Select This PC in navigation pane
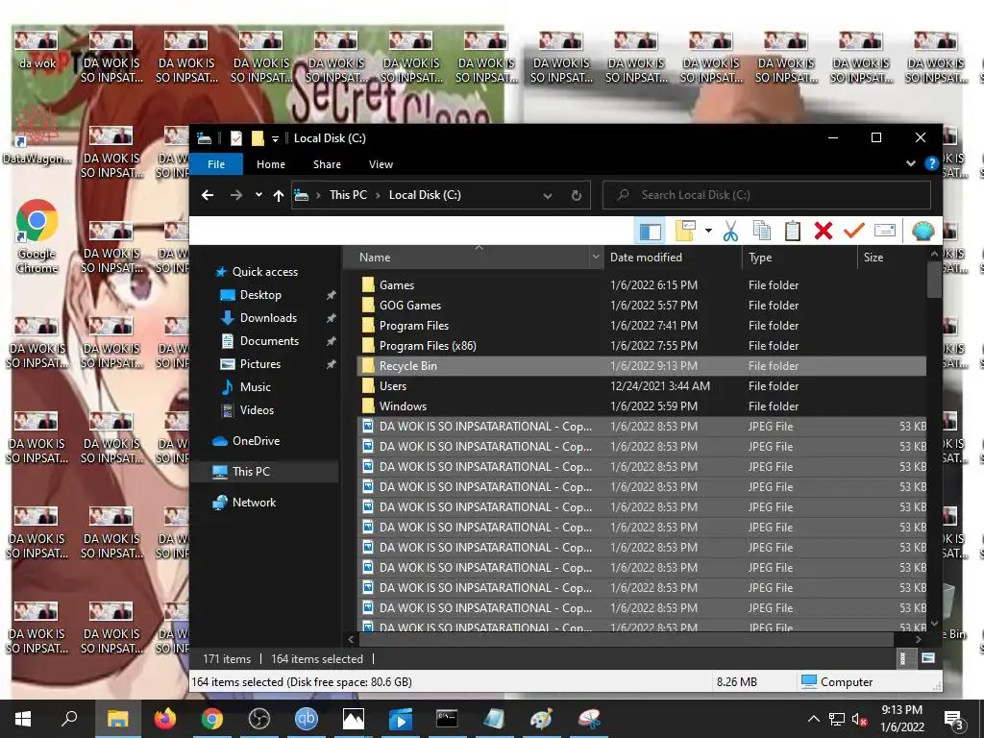This screenshot has height=738, width=984. pyautogui.click(x=251, y=472)
